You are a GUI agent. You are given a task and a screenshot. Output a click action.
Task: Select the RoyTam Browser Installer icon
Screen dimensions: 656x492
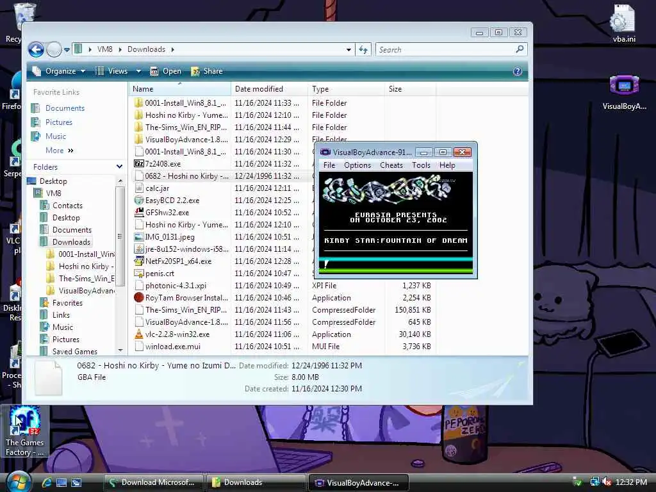click(139, 297)
